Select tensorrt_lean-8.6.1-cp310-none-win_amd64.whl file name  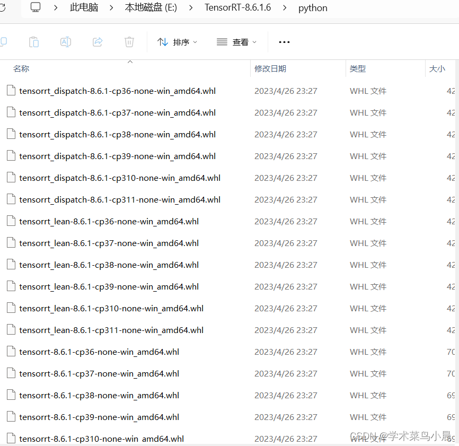click(x=111, y=308)
